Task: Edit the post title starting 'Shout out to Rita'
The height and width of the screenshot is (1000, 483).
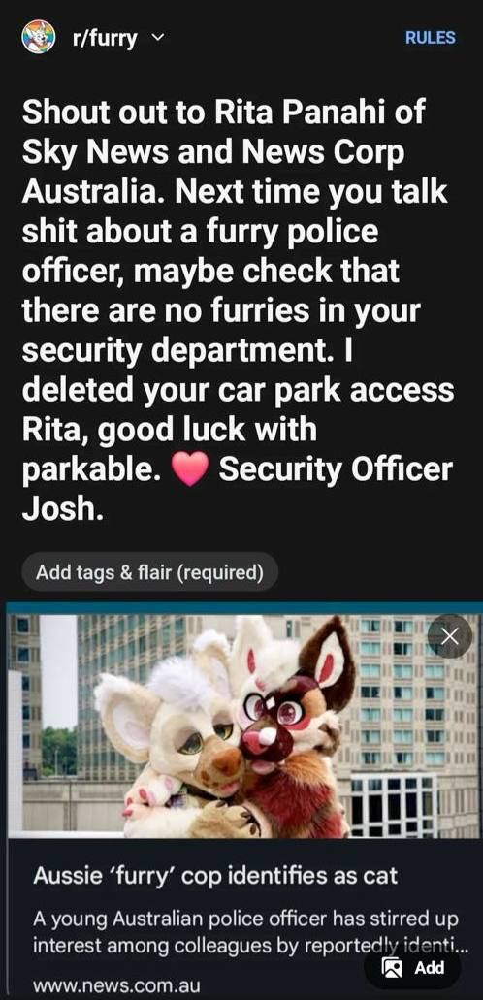Action: point(238,308)
